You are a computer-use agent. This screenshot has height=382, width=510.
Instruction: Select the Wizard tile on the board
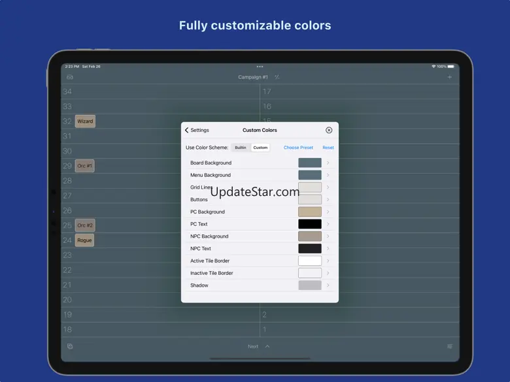point(85,121)
